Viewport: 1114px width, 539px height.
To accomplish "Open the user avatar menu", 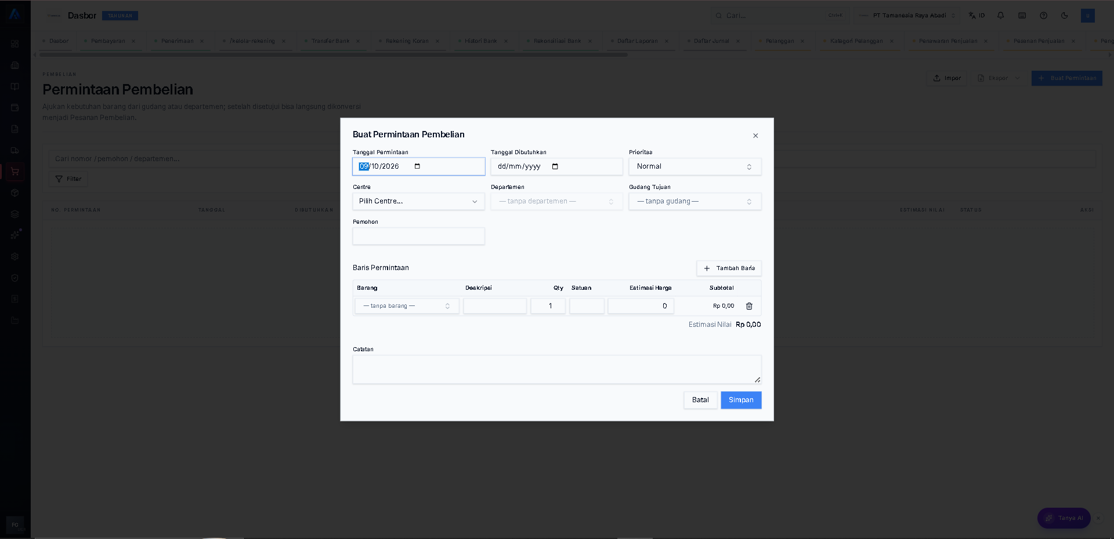I will click(x=1088, y=16).
